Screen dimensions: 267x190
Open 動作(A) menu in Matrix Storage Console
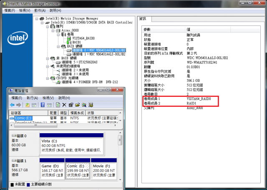(x=40, y=10)
